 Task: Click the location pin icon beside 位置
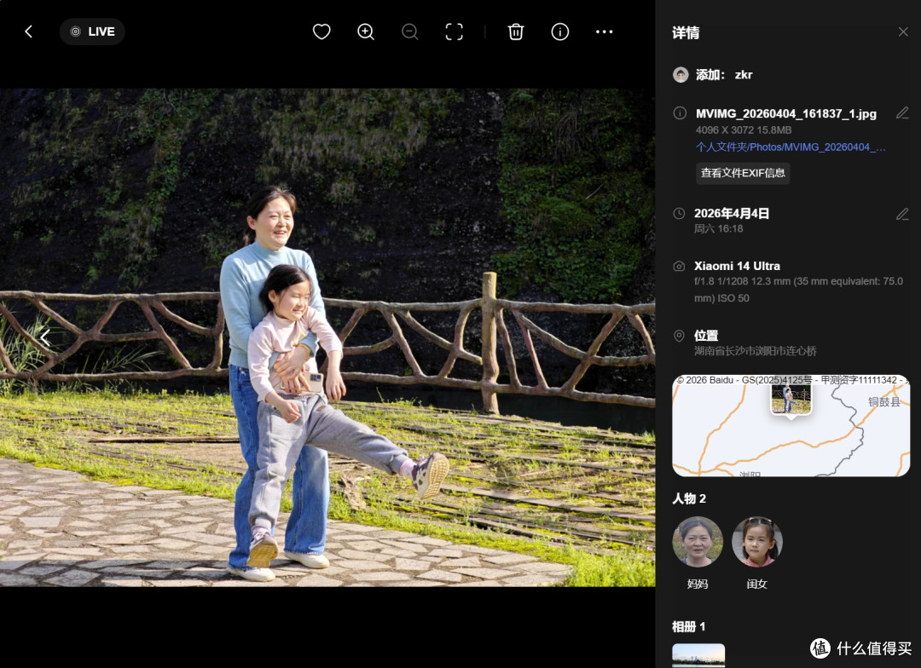tap(679, 336)
